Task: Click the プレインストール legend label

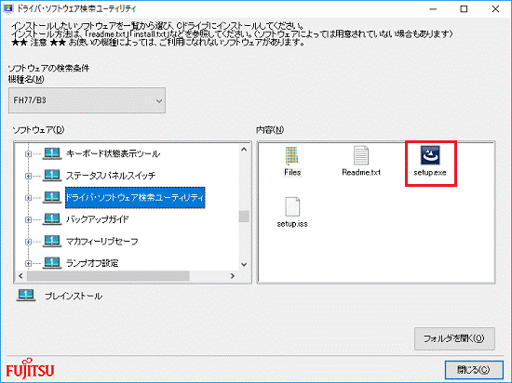Action: (x=74, y=296)
